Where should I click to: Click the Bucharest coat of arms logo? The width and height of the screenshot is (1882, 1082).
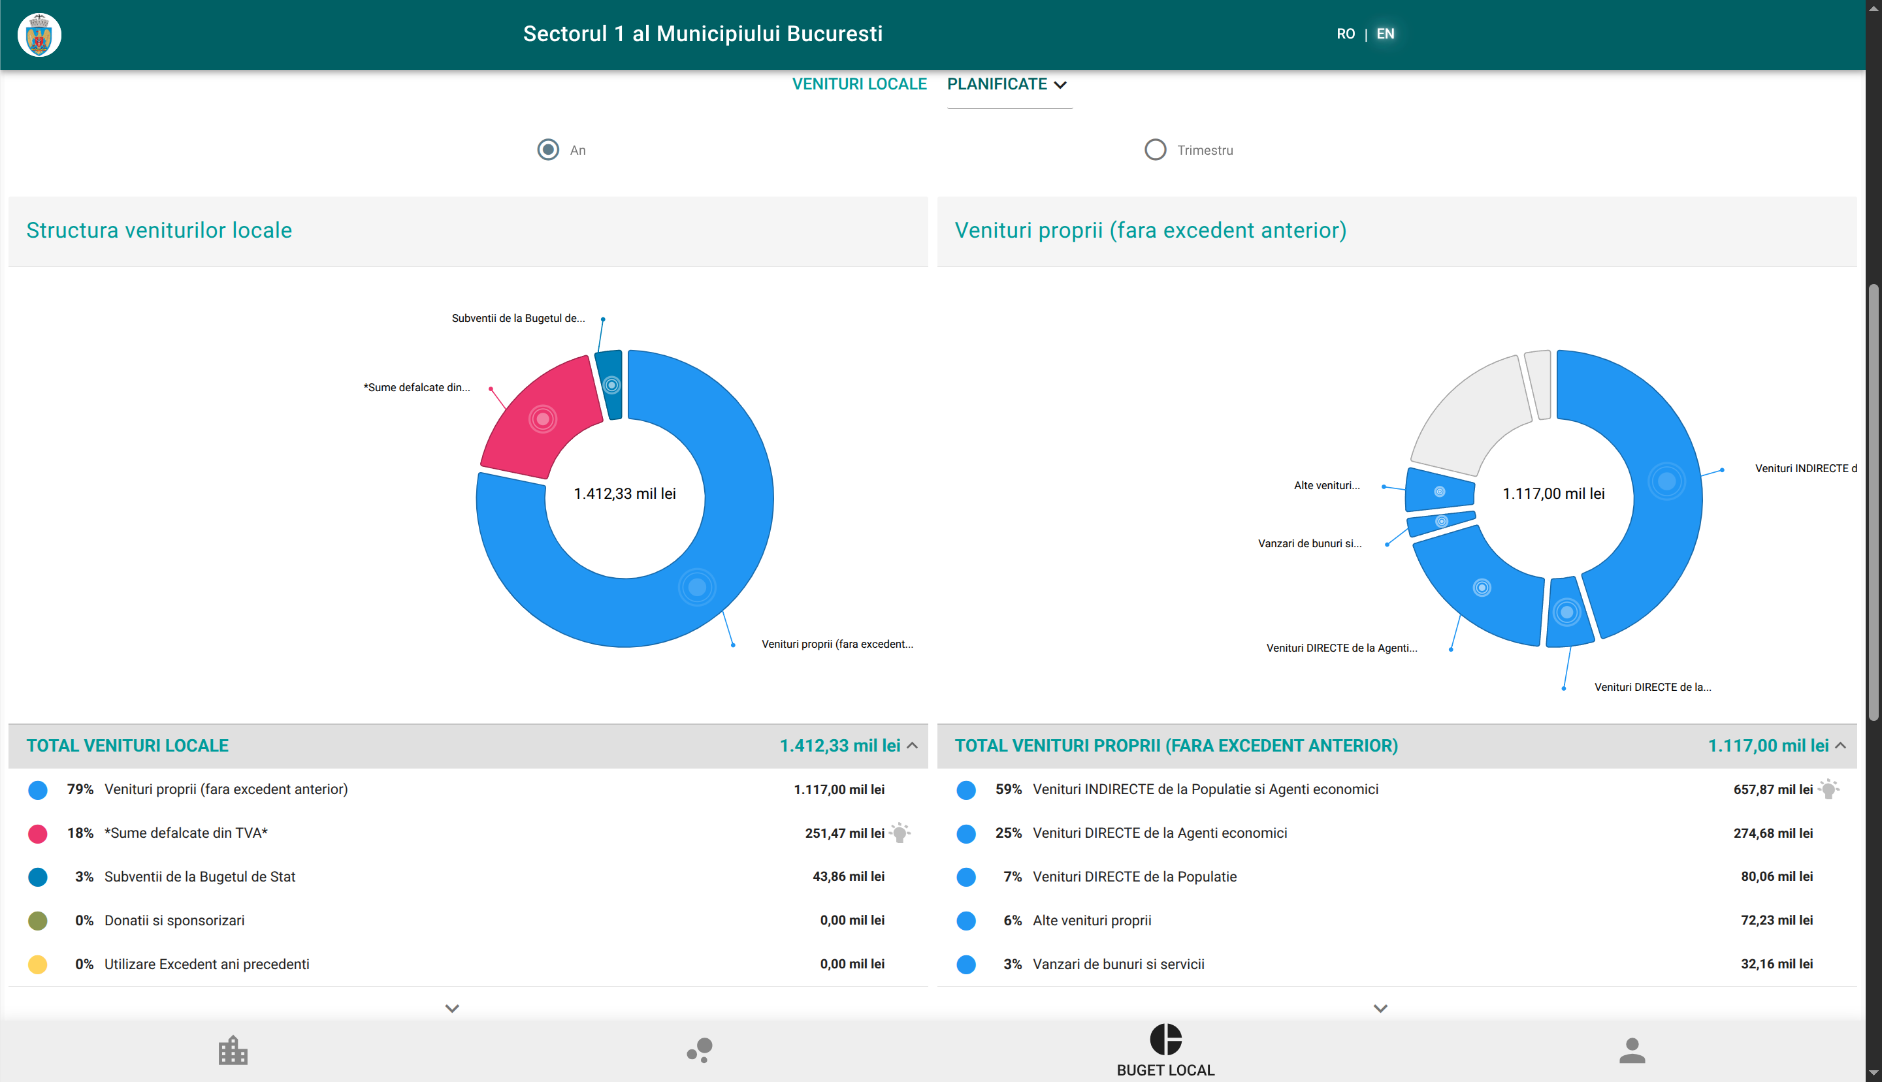(x=39, y=34)
